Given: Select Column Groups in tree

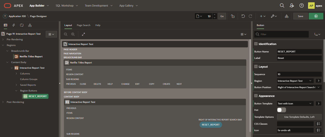Looking at the screenshot, I should coord(29,79).
